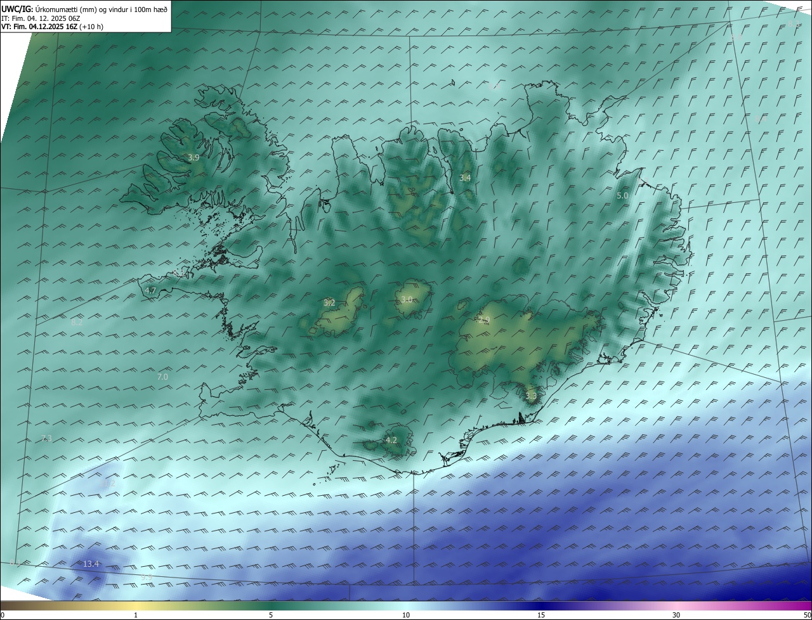Click the 8.2 value over the western sea

click(x=77, y=322)
